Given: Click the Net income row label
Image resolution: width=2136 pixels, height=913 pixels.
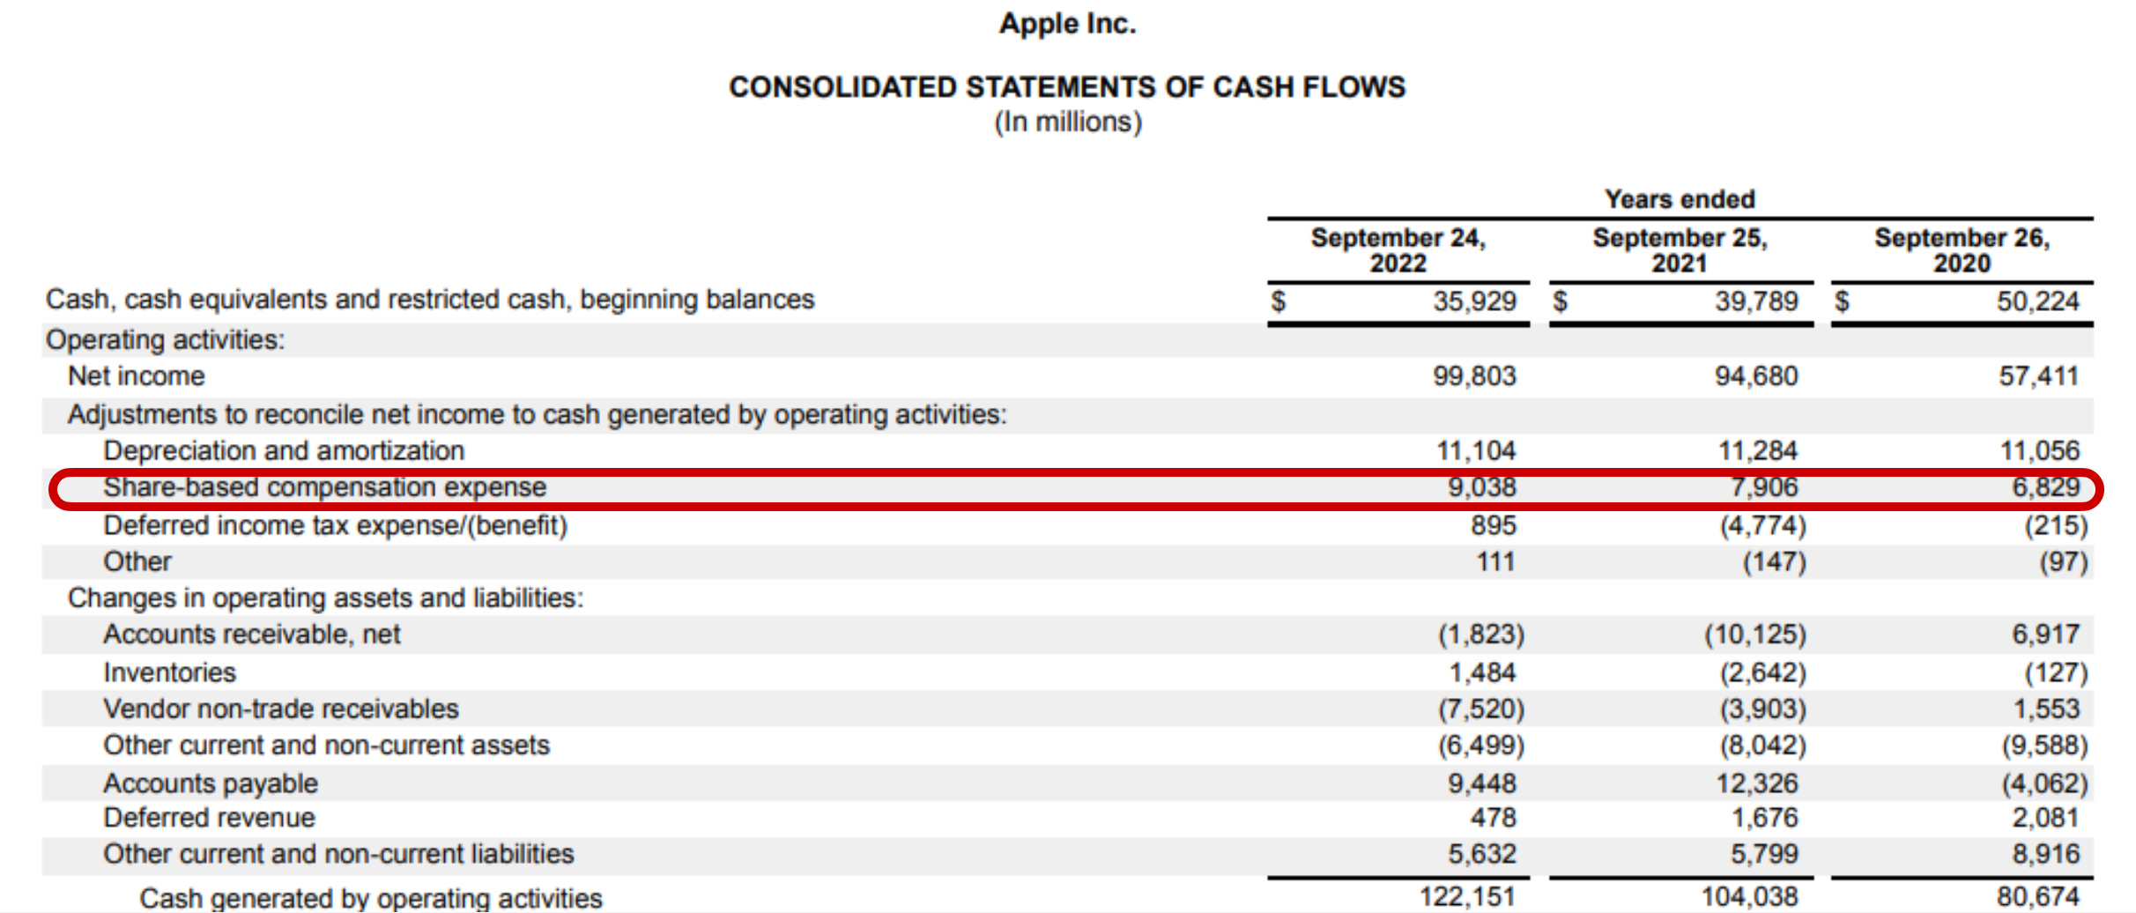Looking at the screenshot, I should [x=137, y=376].
